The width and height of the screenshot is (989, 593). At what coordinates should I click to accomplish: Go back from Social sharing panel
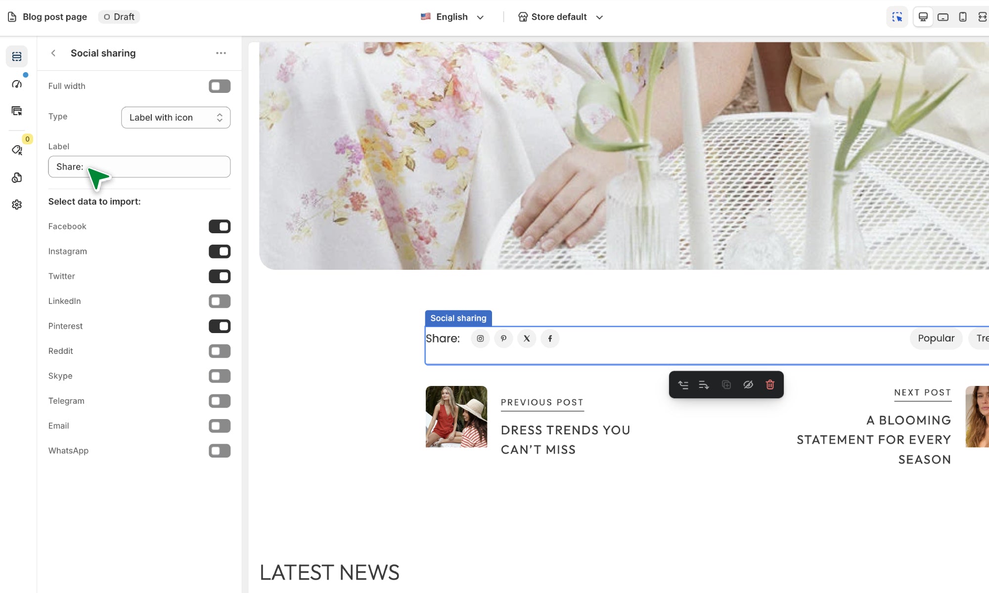click(x=53, y=53)
